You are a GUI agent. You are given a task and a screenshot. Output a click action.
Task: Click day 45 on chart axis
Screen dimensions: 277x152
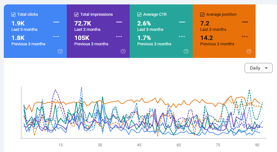click(139, 145)
